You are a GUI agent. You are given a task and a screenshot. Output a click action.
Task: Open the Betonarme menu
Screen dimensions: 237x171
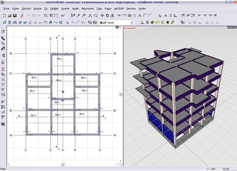88,8
